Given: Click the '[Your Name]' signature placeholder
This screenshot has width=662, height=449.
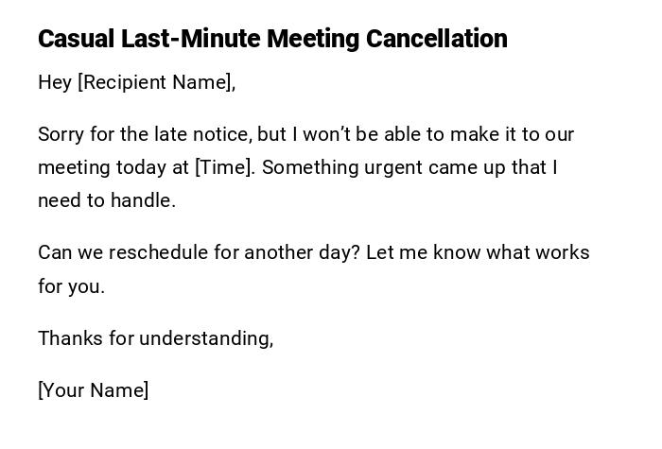Looking at the screenshot, I should (94, 390).
